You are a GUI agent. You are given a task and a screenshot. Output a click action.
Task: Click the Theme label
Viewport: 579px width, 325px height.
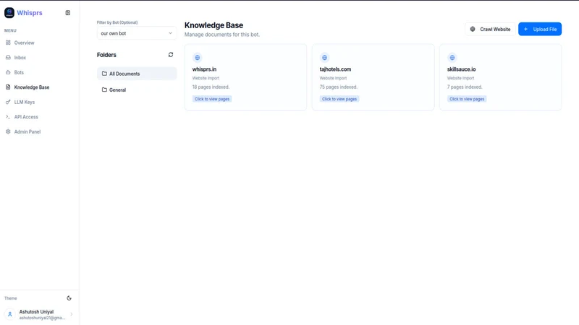[x=11, y=298]
